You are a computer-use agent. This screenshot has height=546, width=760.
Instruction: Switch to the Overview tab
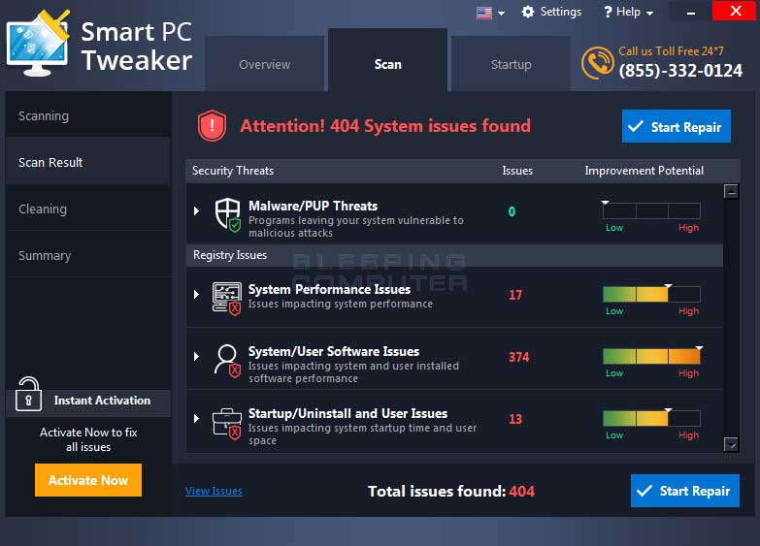(265, 64)
